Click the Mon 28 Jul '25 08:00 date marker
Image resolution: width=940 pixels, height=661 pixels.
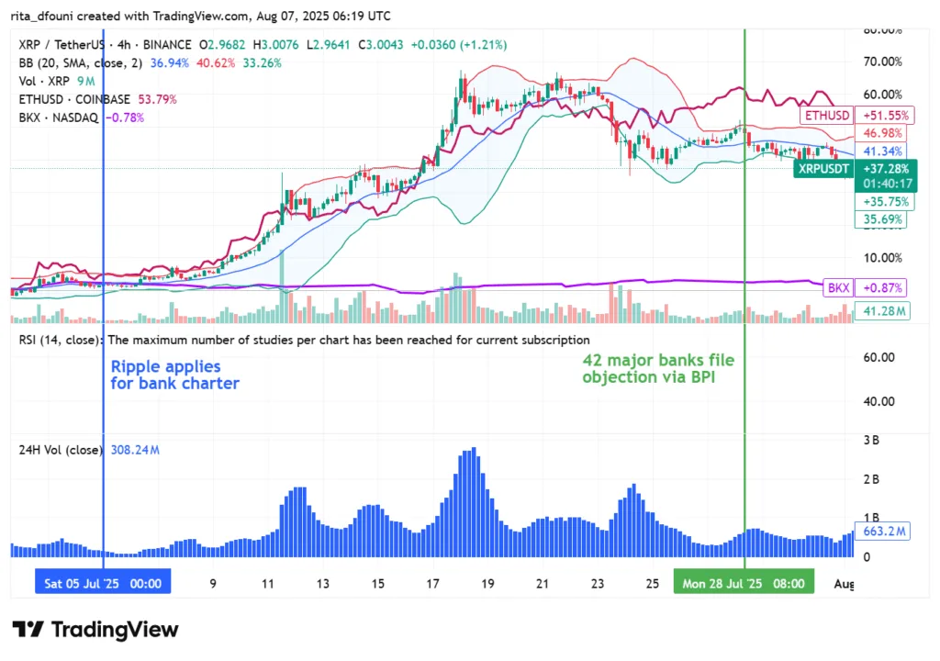coord(744,584)
